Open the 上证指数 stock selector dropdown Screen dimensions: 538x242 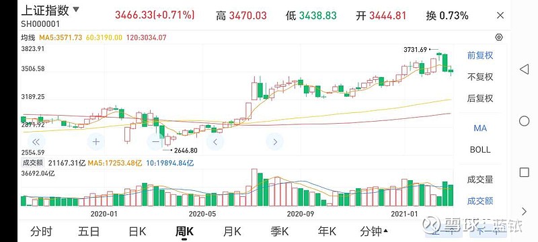click(50, 11)
